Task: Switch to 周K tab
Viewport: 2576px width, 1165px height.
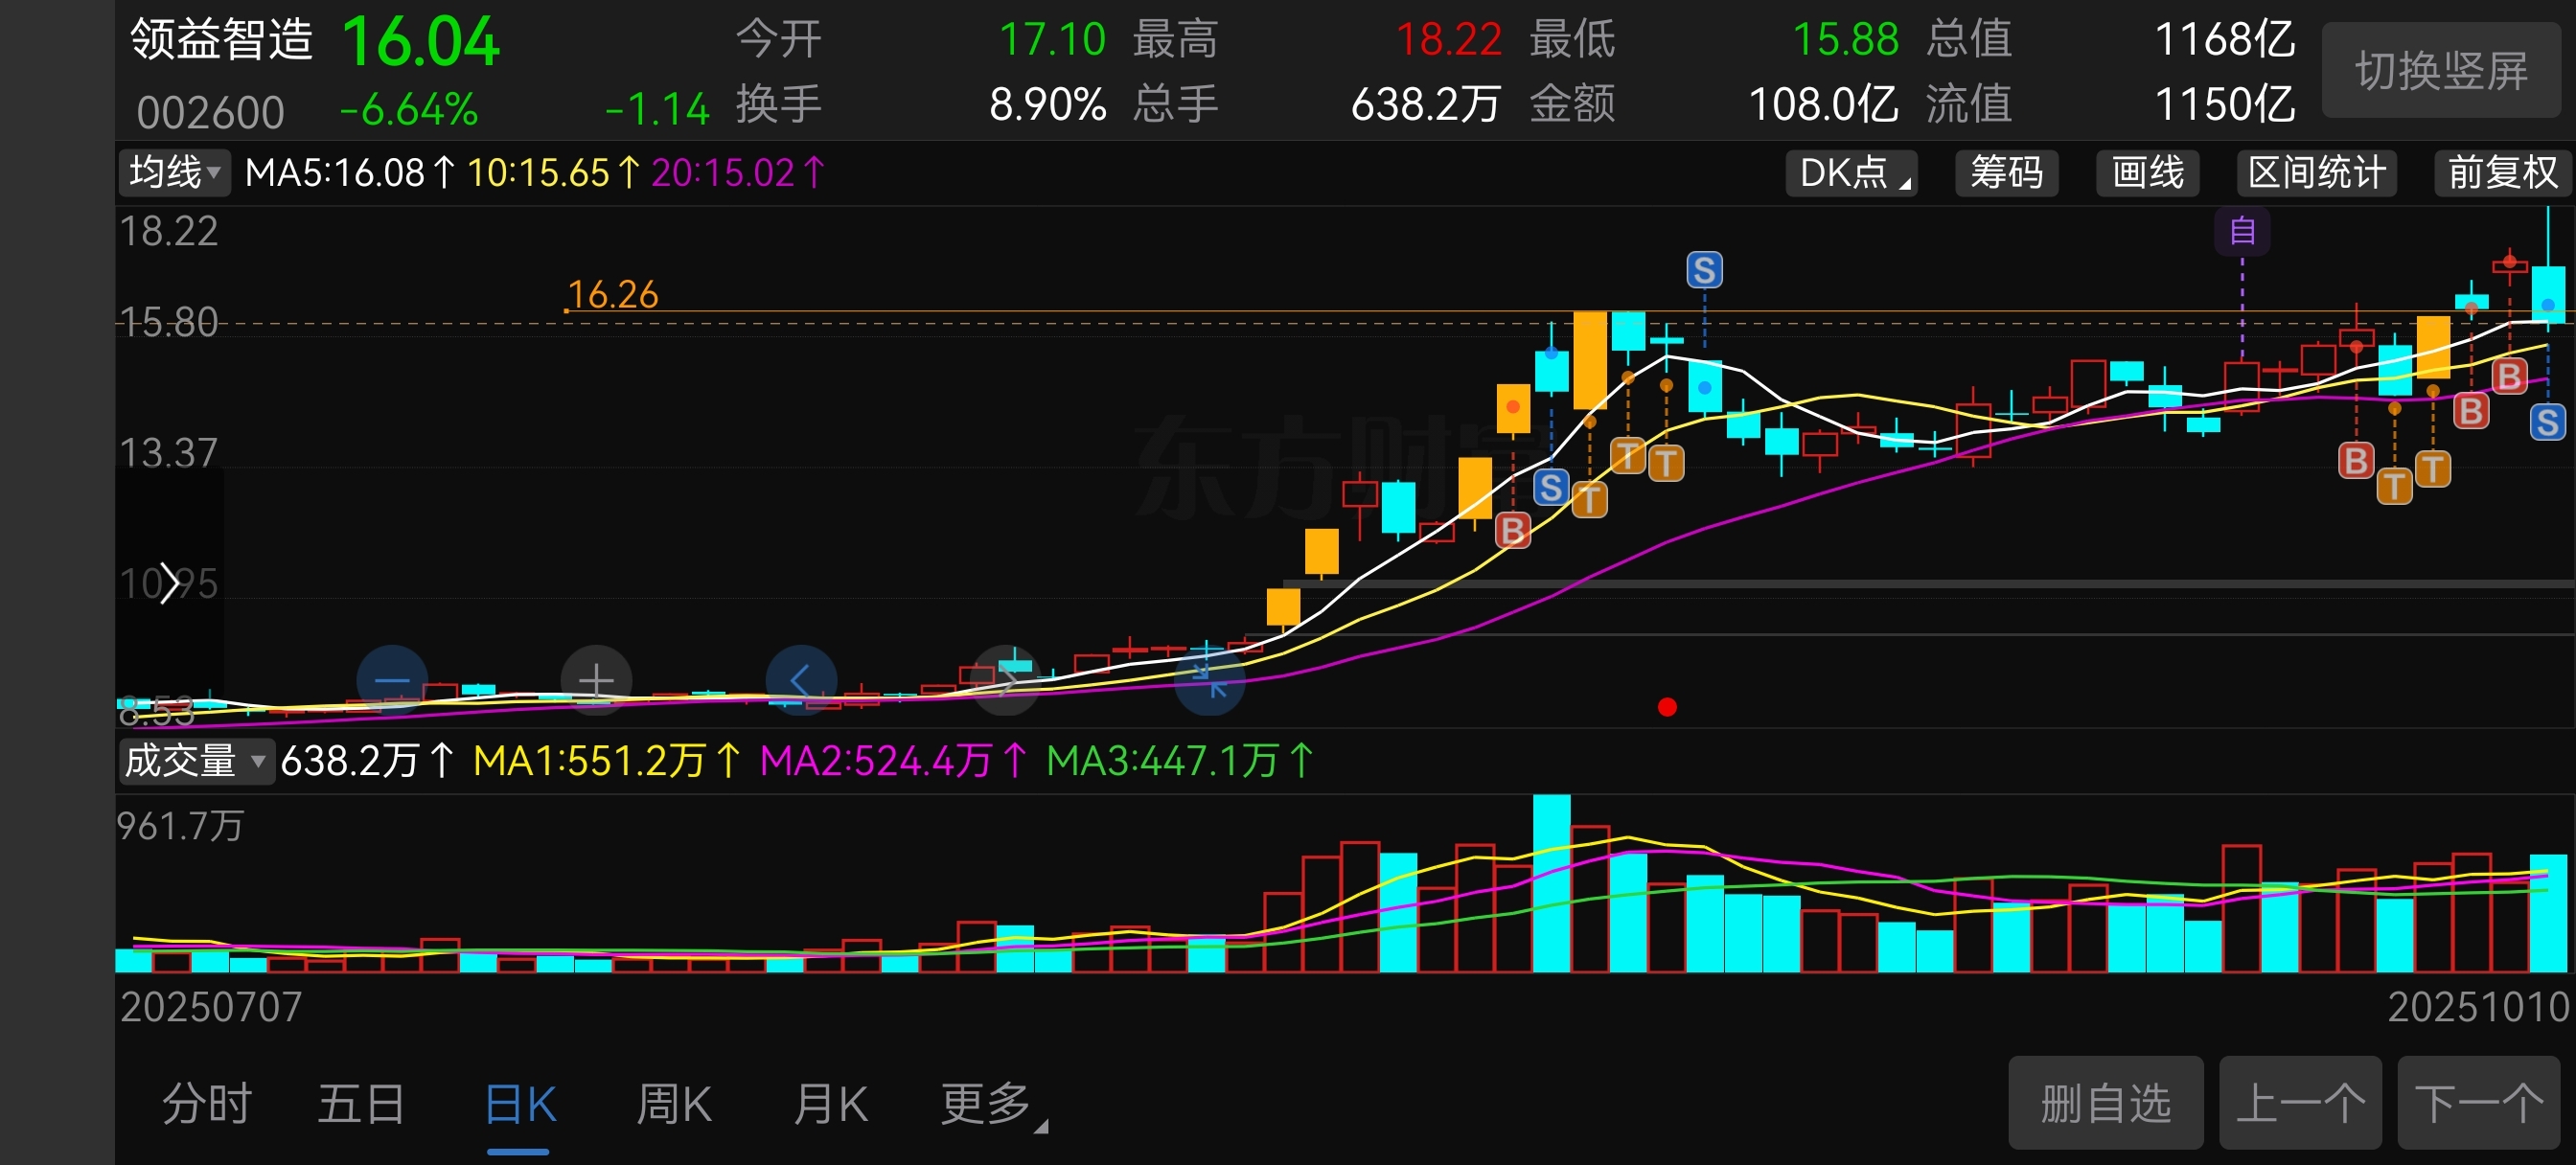Action: tap(673, 1104)
